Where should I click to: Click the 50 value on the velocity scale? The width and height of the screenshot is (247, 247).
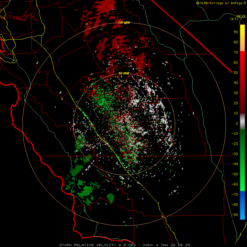236,73
